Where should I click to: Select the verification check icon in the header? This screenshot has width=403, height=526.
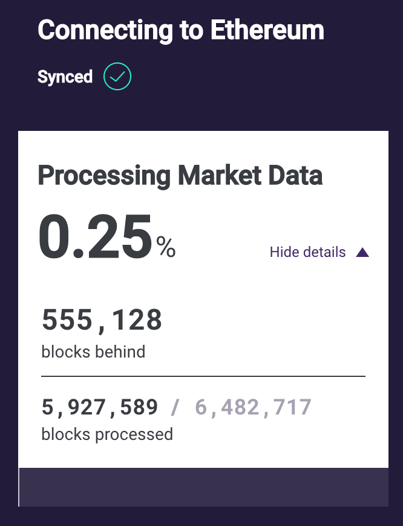click(x=117, y=76)
